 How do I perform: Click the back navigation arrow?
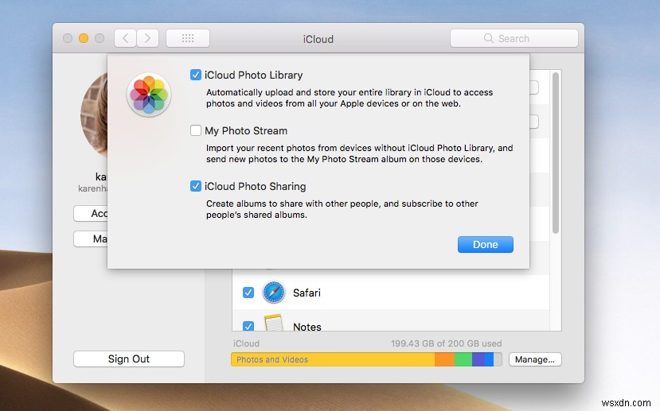click(x=126, y=38)
